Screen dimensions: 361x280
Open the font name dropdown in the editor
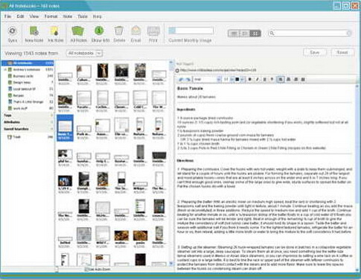208,80
